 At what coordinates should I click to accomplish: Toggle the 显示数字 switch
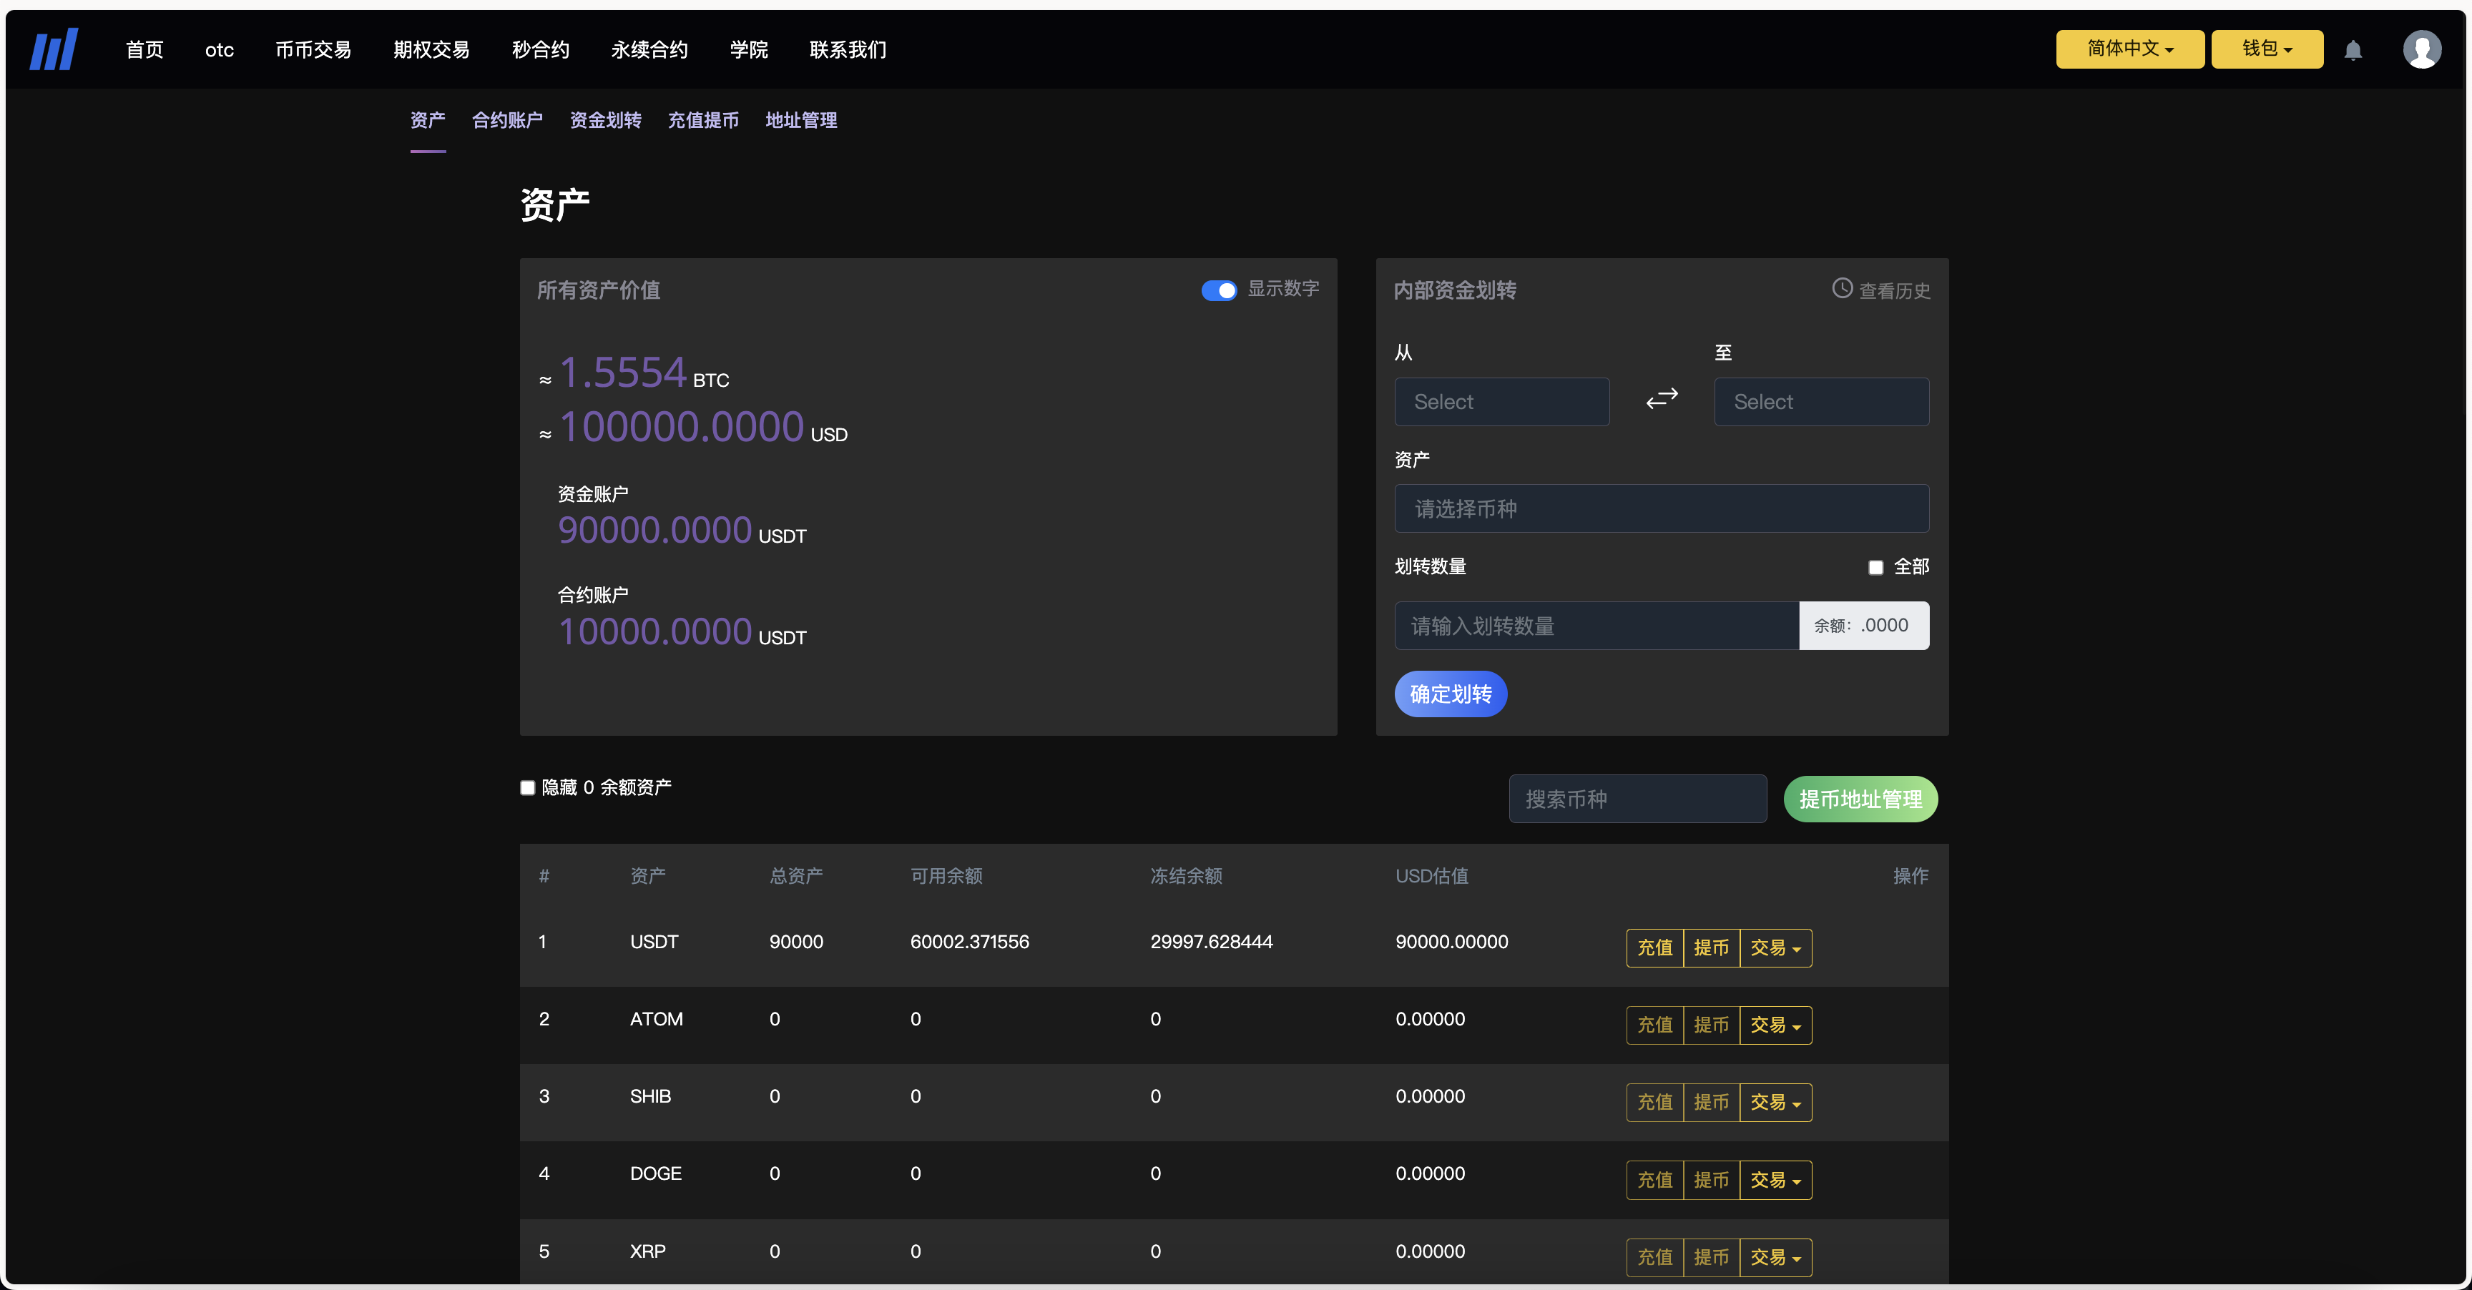[x=1219, y=290]
